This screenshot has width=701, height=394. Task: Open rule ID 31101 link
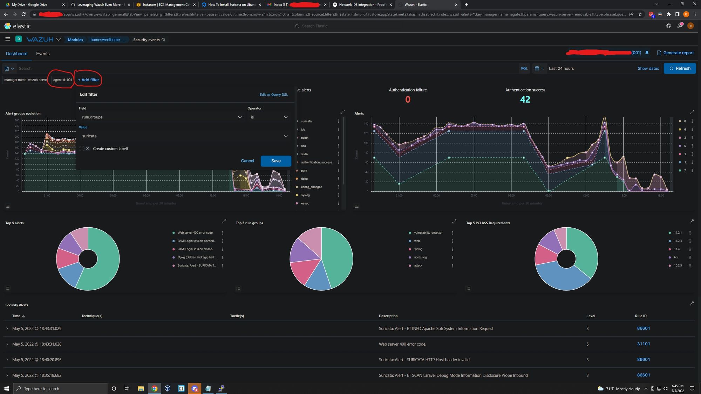643,344
